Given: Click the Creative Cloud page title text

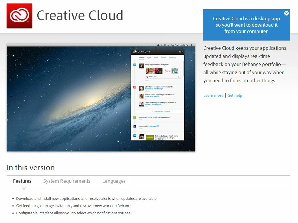Looking at the screenshot, I should pyautogui.click(x=80, y=15).
